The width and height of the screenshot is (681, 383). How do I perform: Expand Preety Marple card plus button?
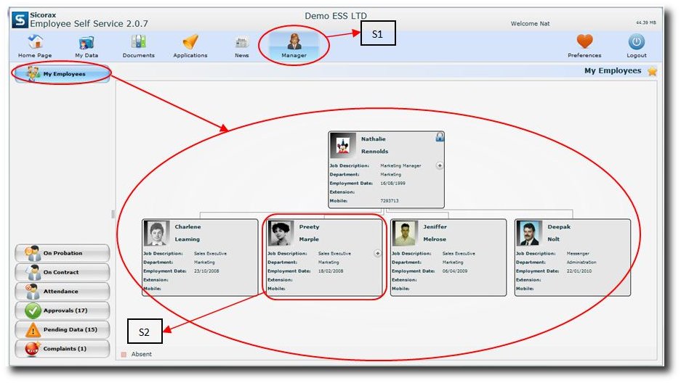377,253
